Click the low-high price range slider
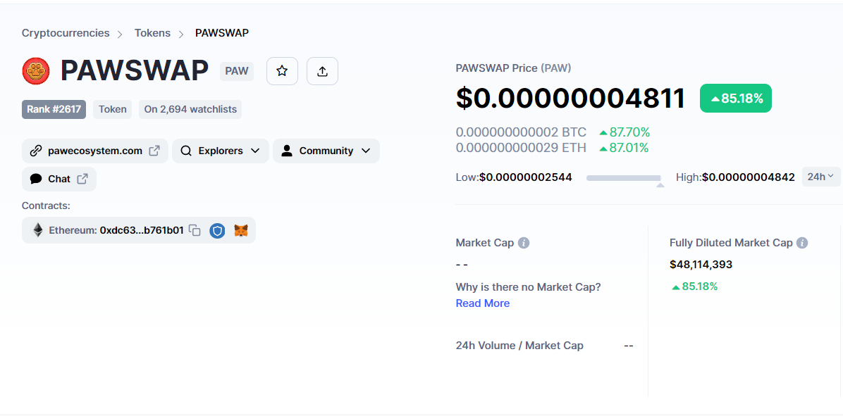The image size is (843, 416). click(624, 177)
